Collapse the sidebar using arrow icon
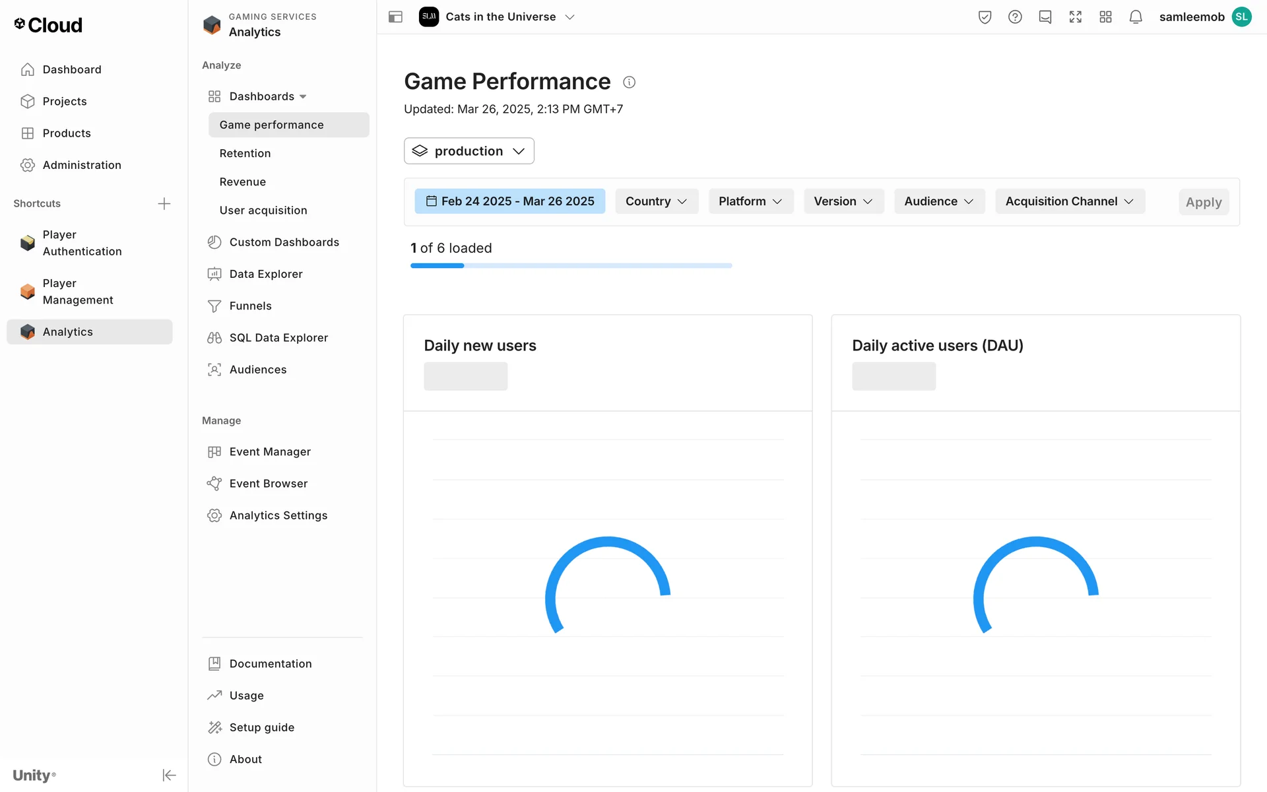1267x792 pixels. (x=169, y=775)
